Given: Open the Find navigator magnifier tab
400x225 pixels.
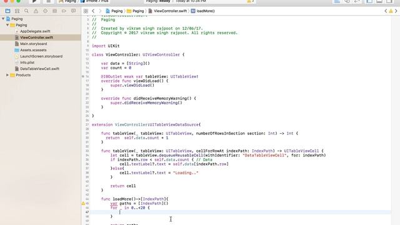Looking at the screenshot, I should [26, 11].
